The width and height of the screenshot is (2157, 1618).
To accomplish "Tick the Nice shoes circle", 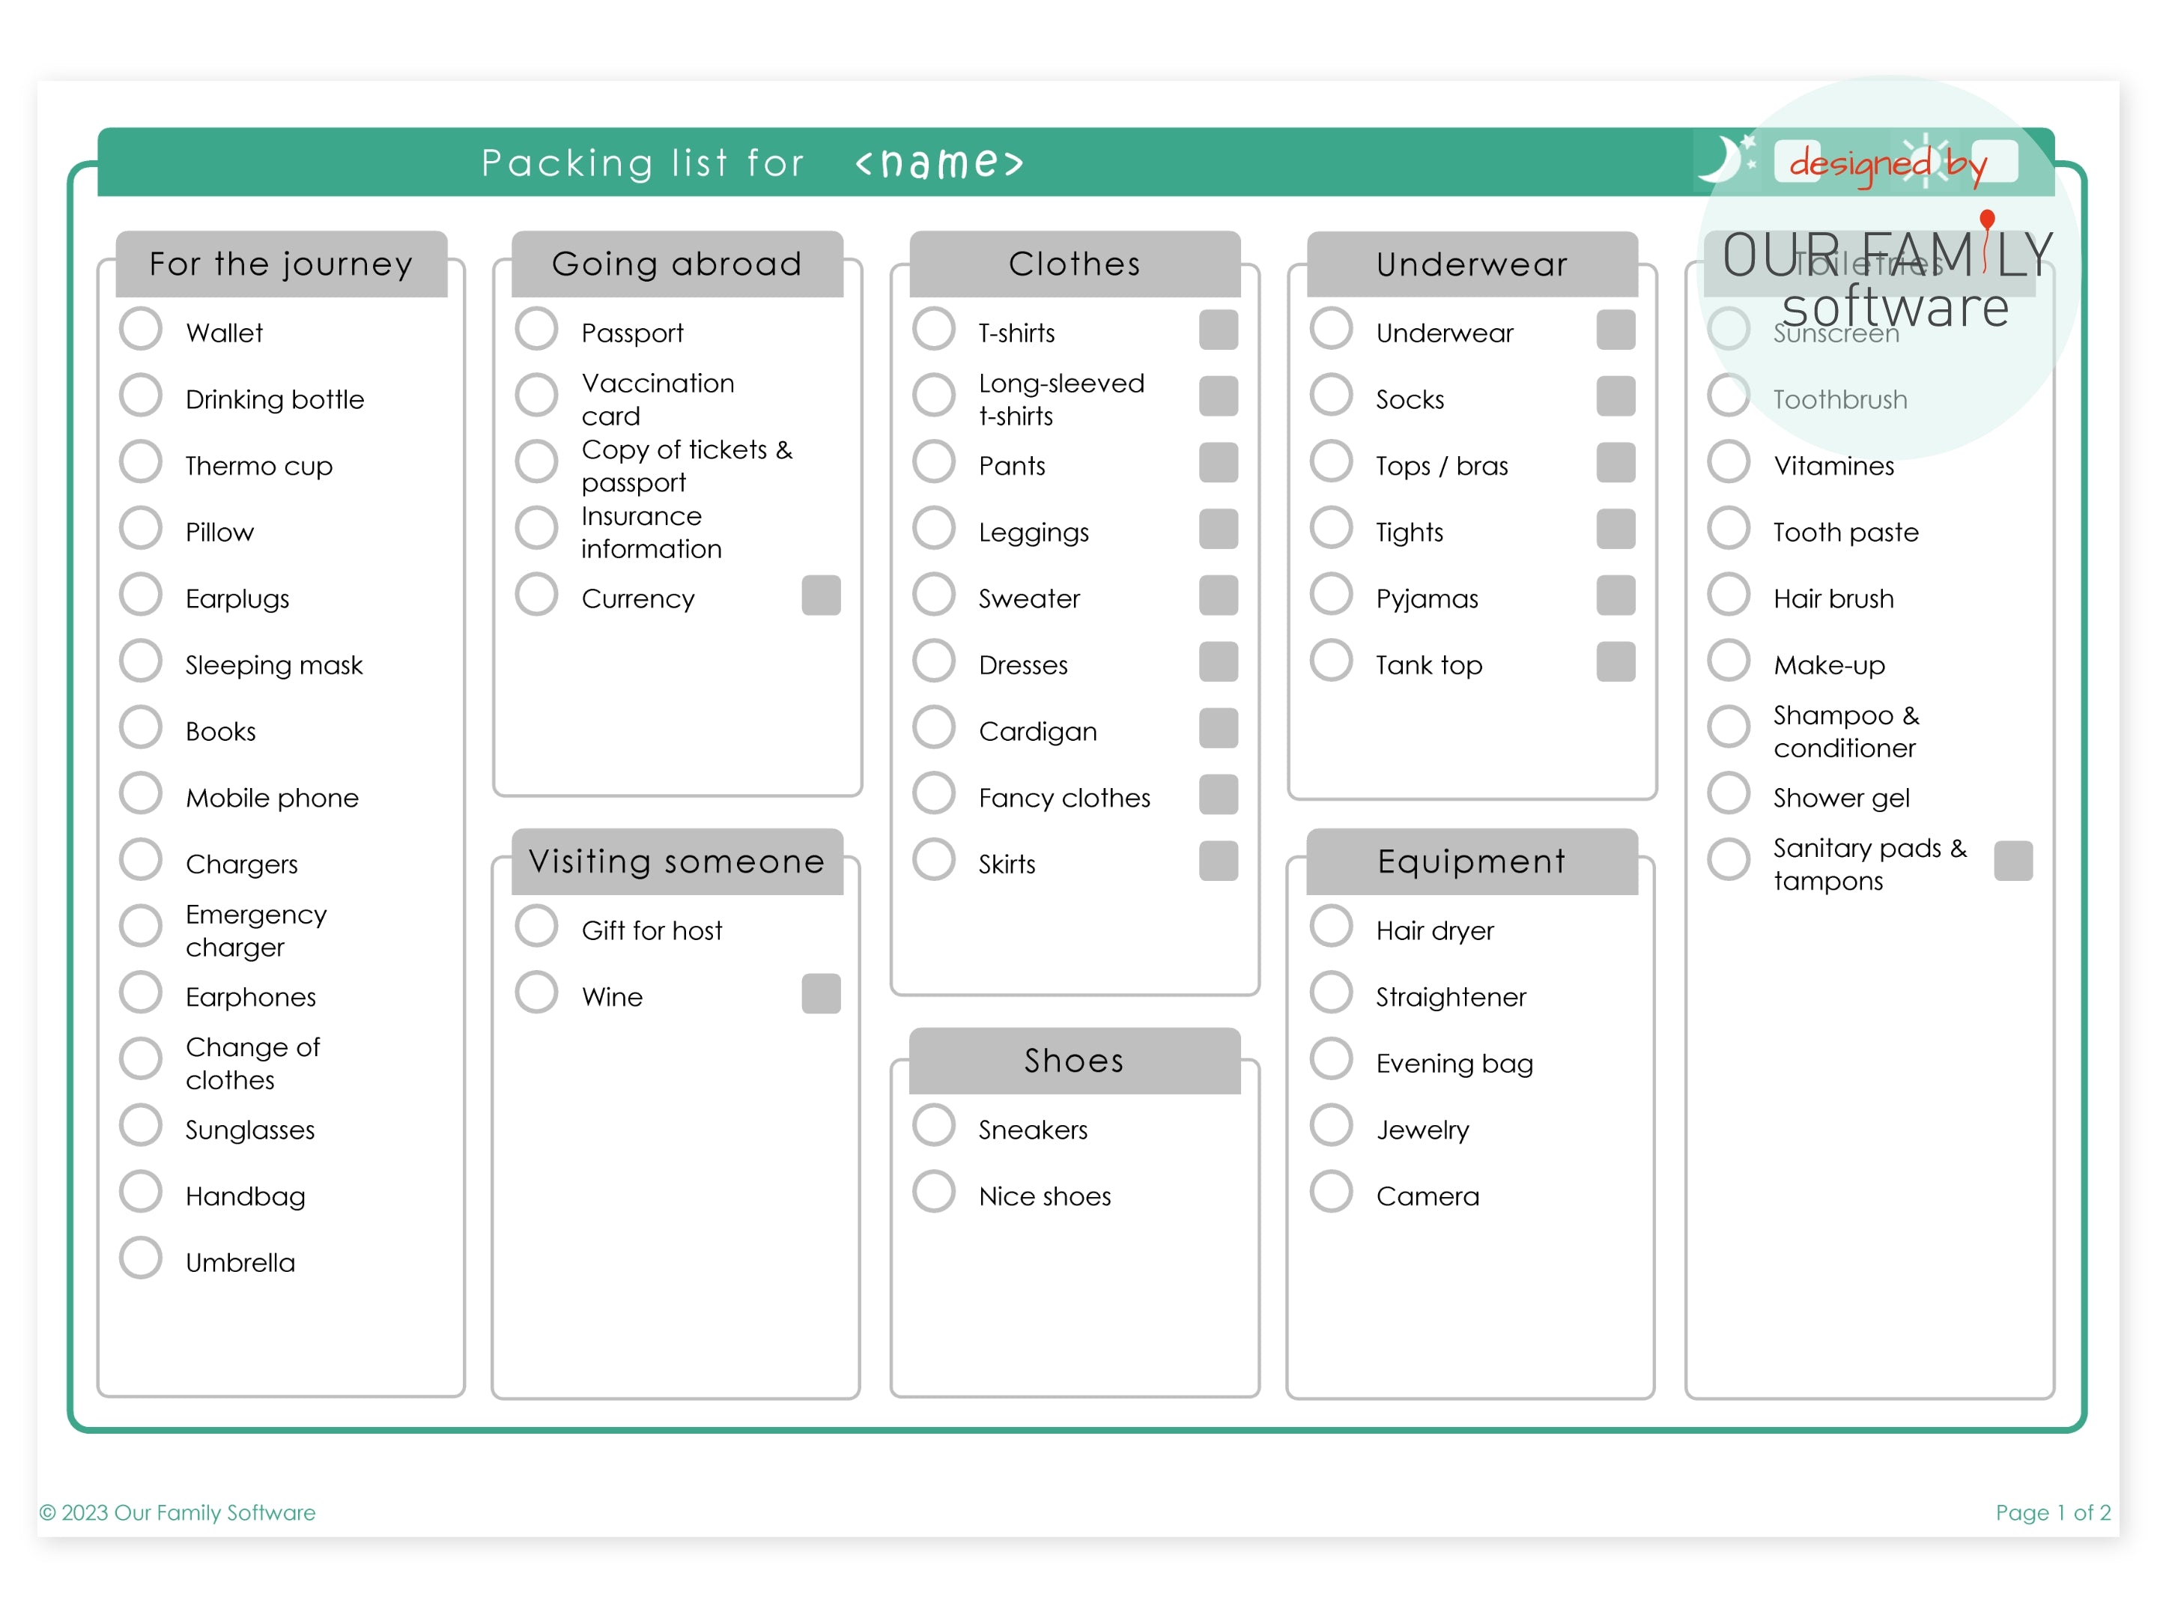I will pos(934,1192).
